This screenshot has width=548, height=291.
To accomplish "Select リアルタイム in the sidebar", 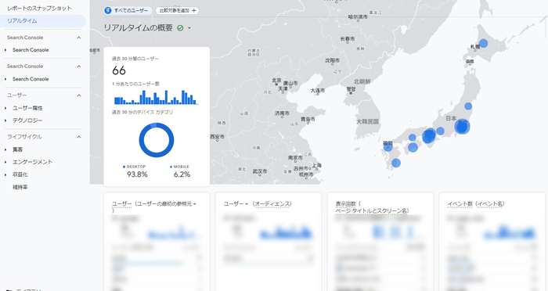I will click(22, 21).
